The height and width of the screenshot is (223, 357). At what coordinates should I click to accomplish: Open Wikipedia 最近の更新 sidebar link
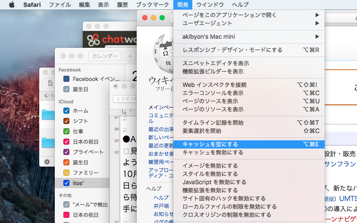161,146
